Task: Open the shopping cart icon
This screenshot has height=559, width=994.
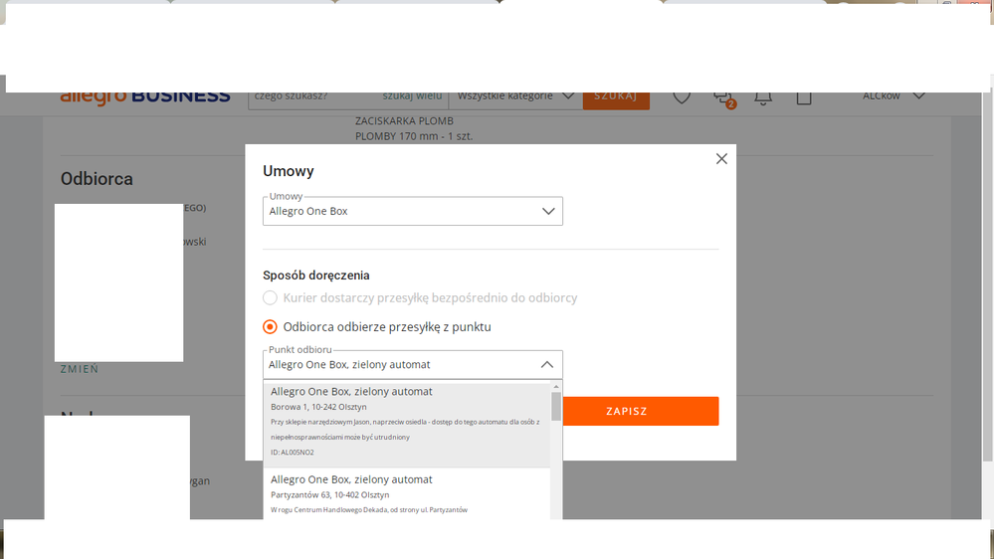Action: [x=804, y=97]
